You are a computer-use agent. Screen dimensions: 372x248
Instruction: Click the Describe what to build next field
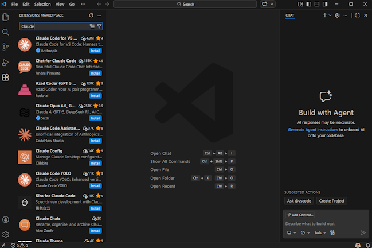[x=326, y=224]
